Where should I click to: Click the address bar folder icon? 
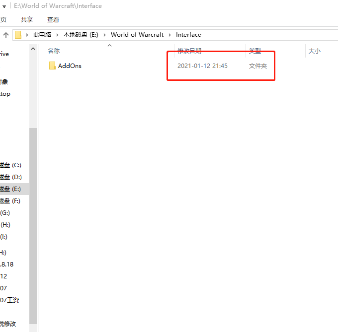coord(18,35)
